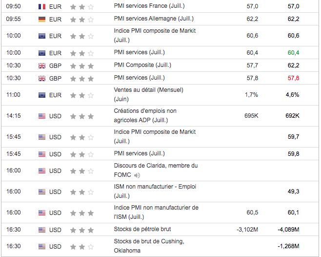321x257 pixels.
Task: Click the German flag icon at 09:55
Action: [42, 20]
